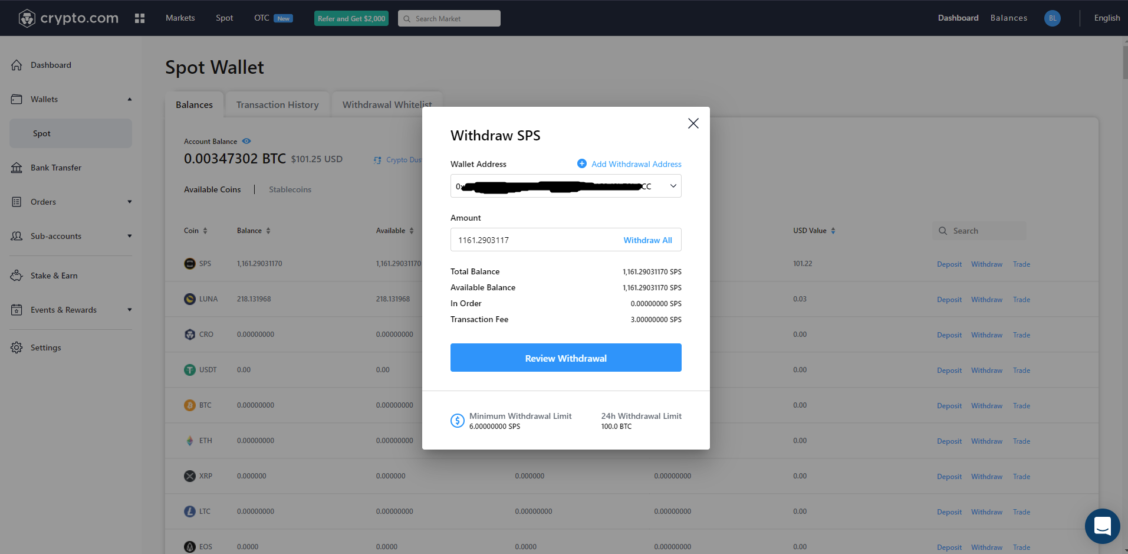Viewport: 1128px width, 554px height.
Task: Toggle account balance visibility eye icon
Action: (246, 141)
